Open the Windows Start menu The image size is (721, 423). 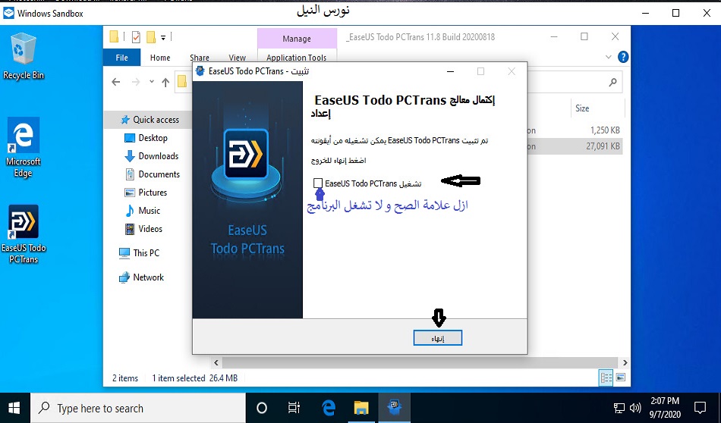pos(14,408)
